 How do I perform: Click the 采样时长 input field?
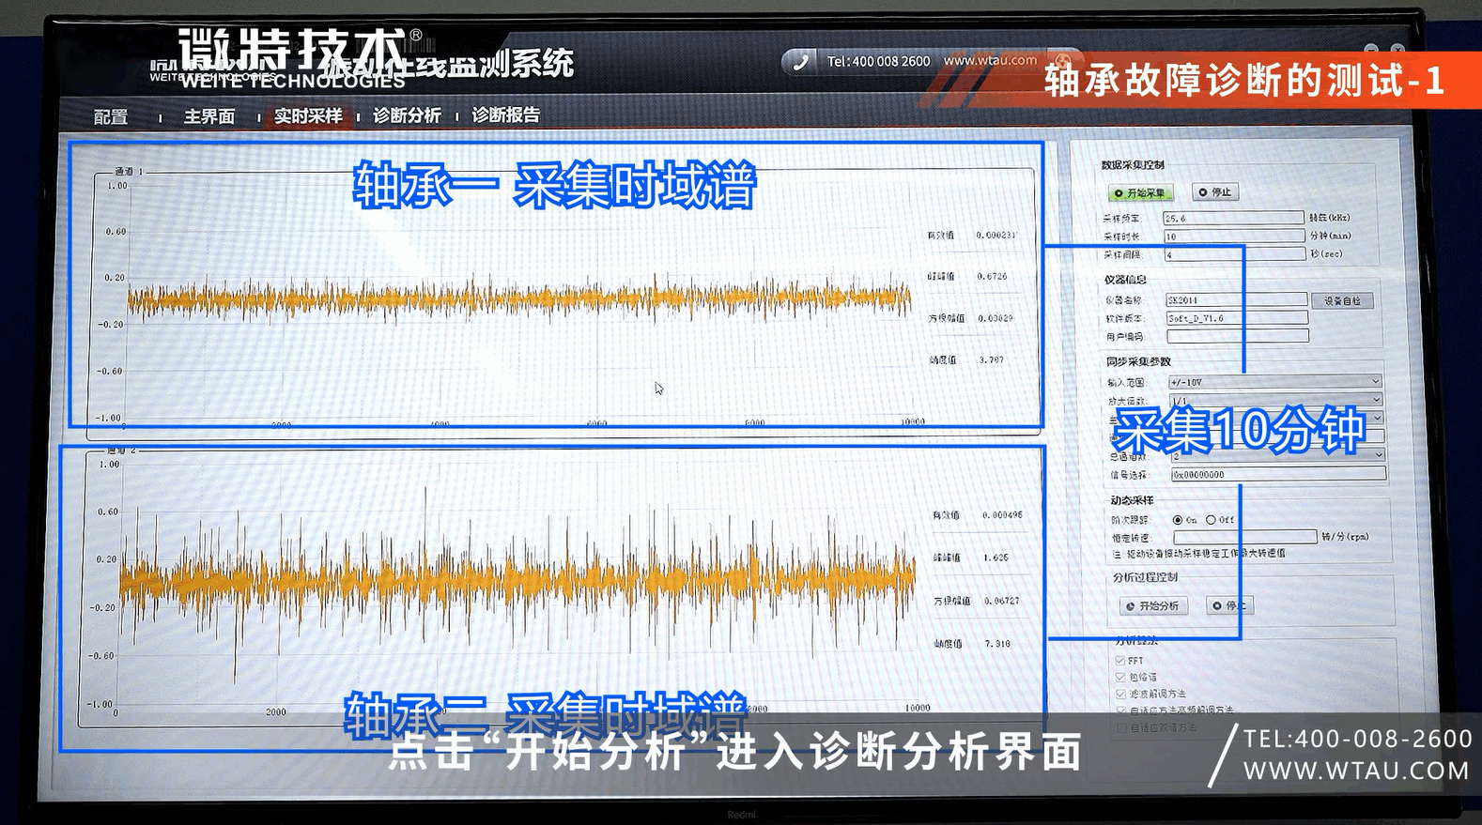1233,237
